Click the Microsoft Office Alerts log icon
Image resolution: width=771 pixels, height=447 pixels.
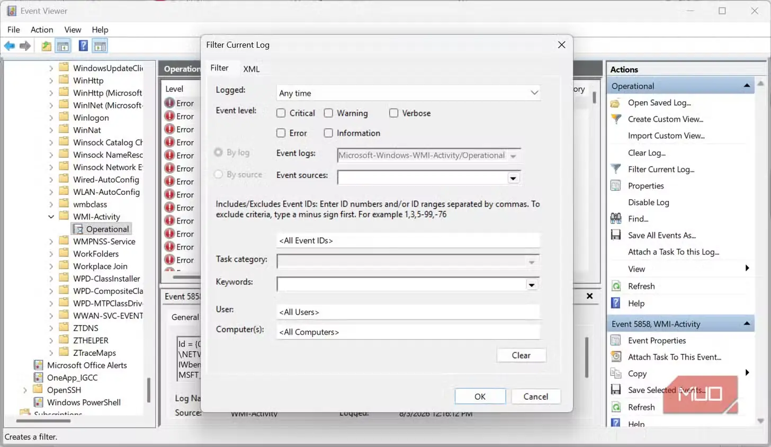[38, 365]
